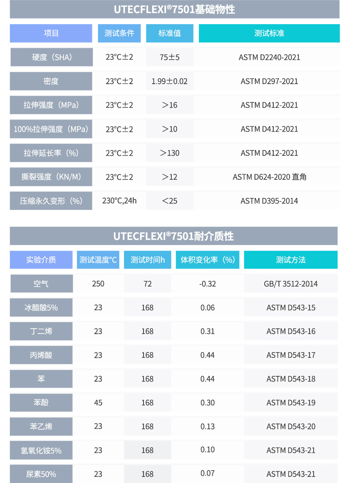Screen dimensions: 346x483
Task: Click the 压缩永久变形（%） row label
Action: coord(51,201)
